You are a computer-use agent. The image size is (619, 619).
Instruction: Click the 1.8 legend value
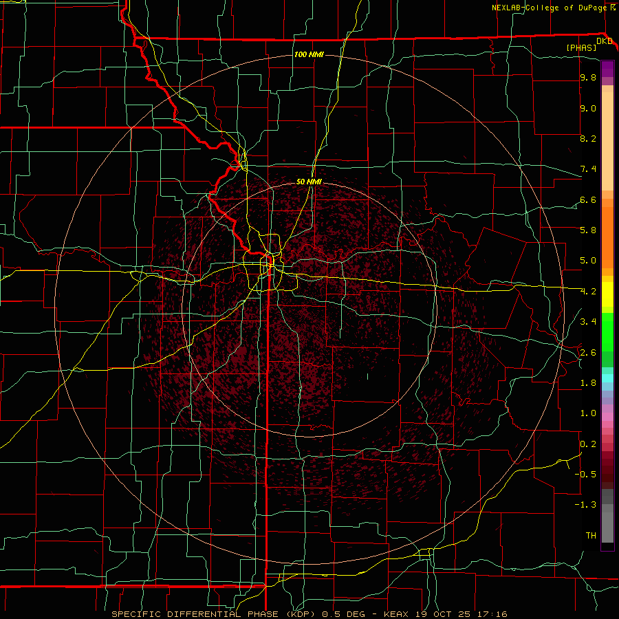click(x=588, y=383)
